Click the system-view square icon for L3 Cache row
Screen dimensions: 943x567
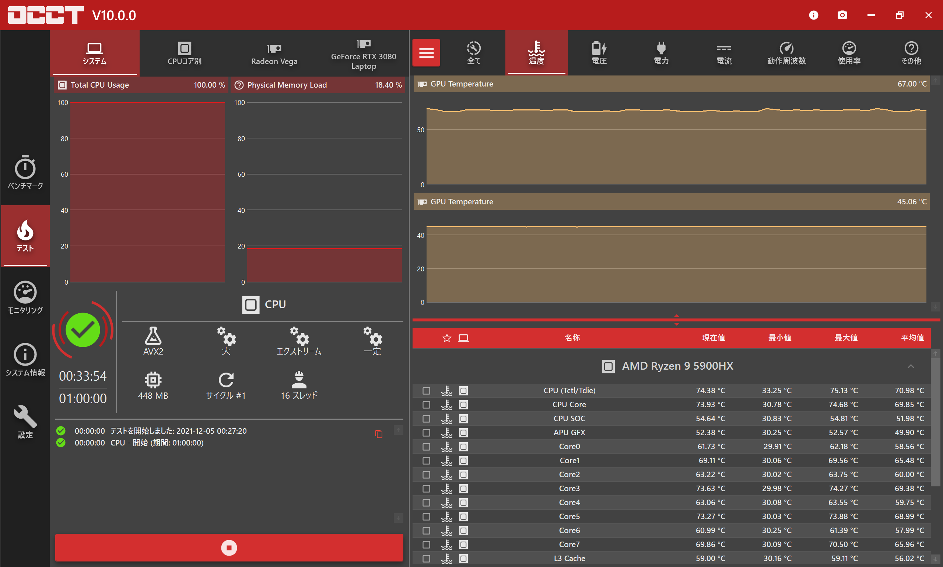(x=463, y=558)
